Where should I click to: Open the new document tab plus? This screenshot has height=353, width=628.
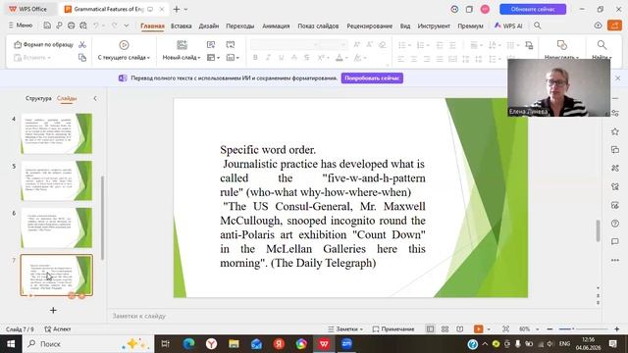pos(177,9)
